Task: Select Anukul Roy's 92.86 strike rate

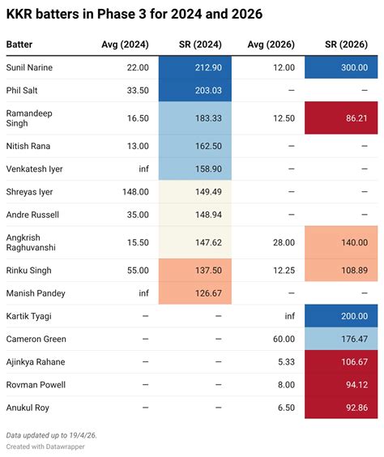Action: click(x=341, y=408)
